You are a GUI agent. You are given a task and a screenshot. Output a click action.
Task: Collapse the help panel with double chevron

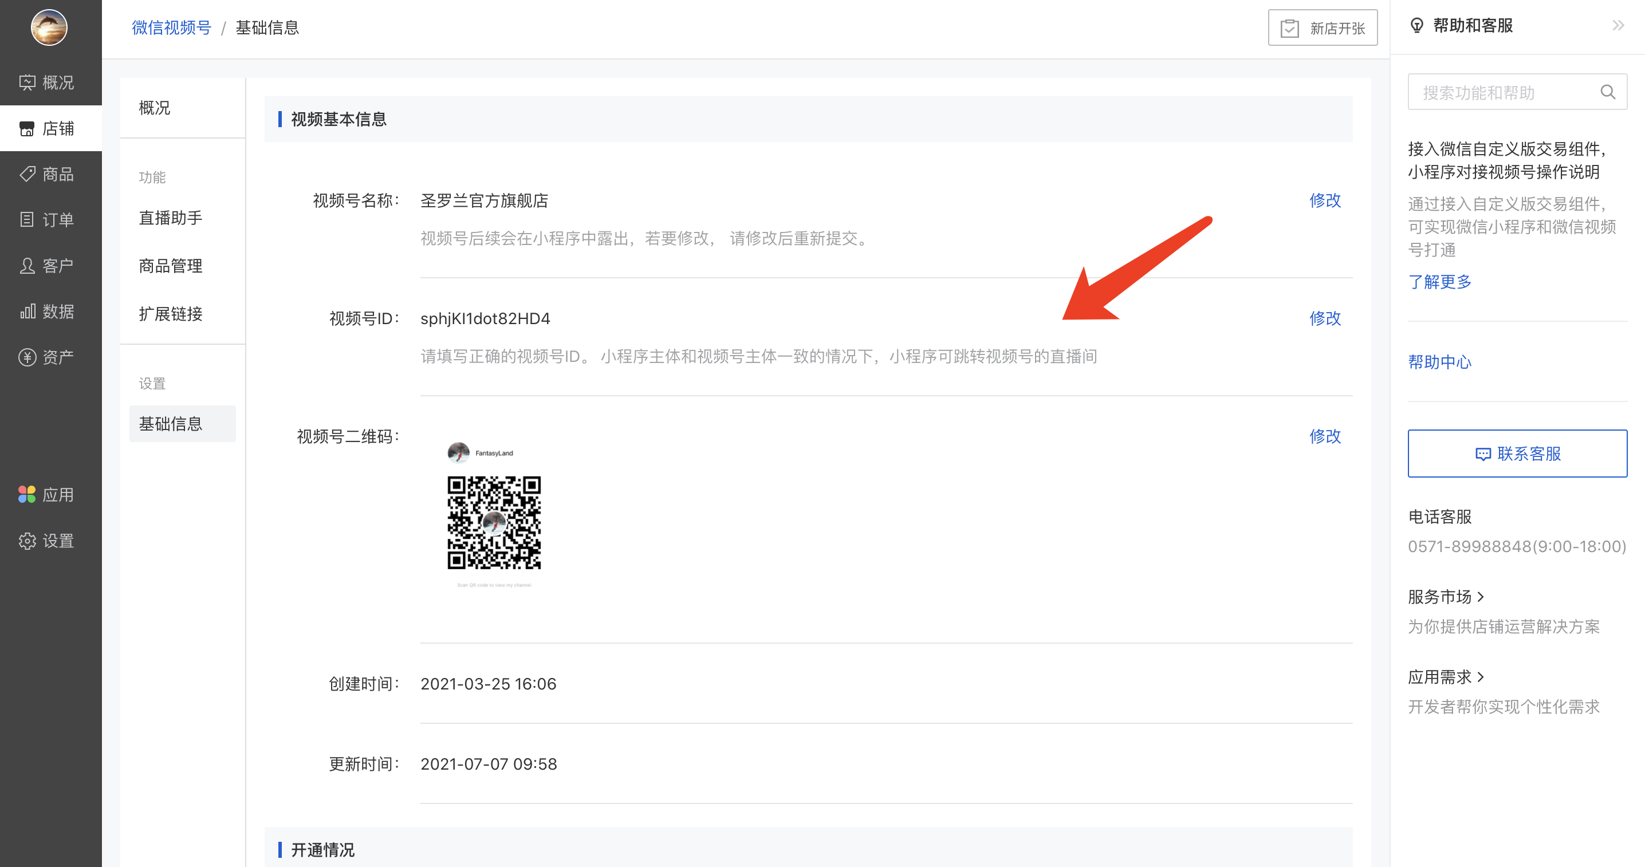point(1618,26)
